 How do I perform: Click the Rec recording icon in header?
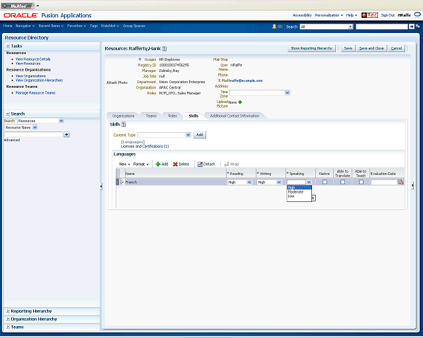point(369,15)
